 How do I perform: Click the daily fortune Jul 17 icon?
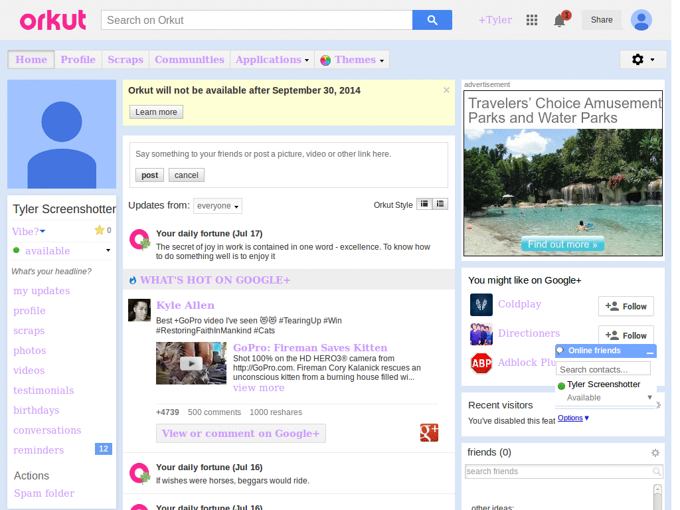click(139, 240)
